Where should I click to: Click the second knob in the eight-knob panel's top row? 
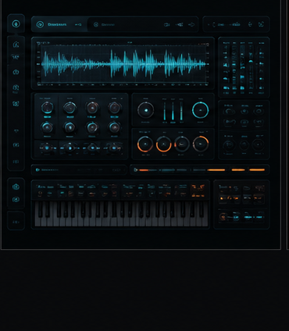pos(70,108)
